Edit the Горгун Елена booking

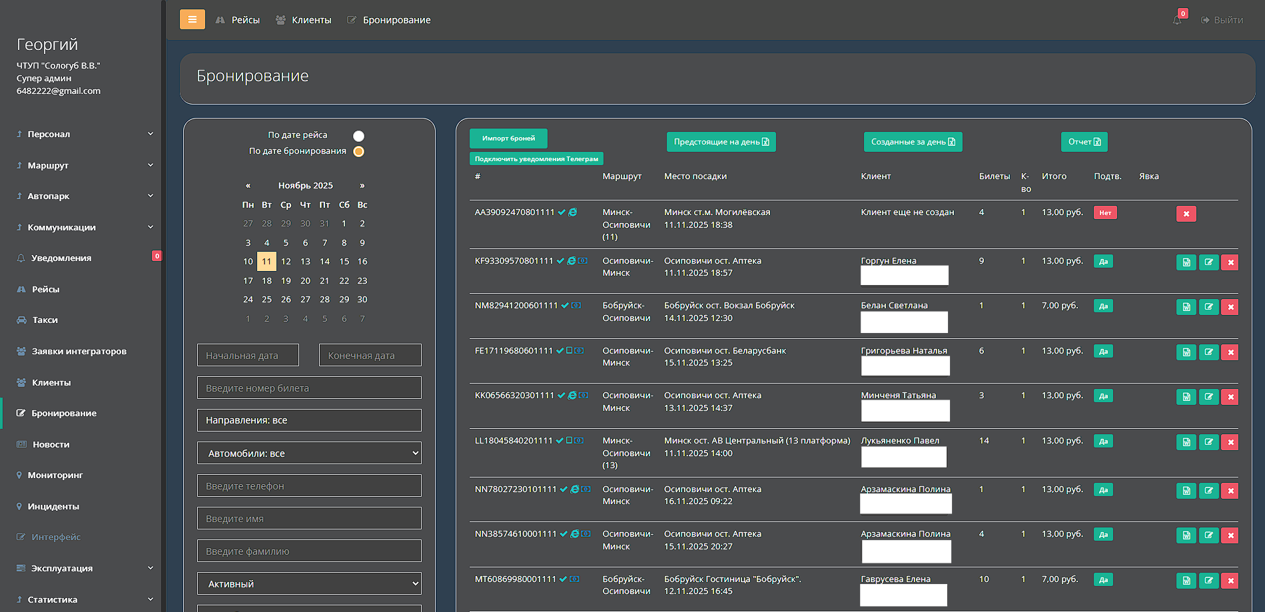coord(1208,262)
